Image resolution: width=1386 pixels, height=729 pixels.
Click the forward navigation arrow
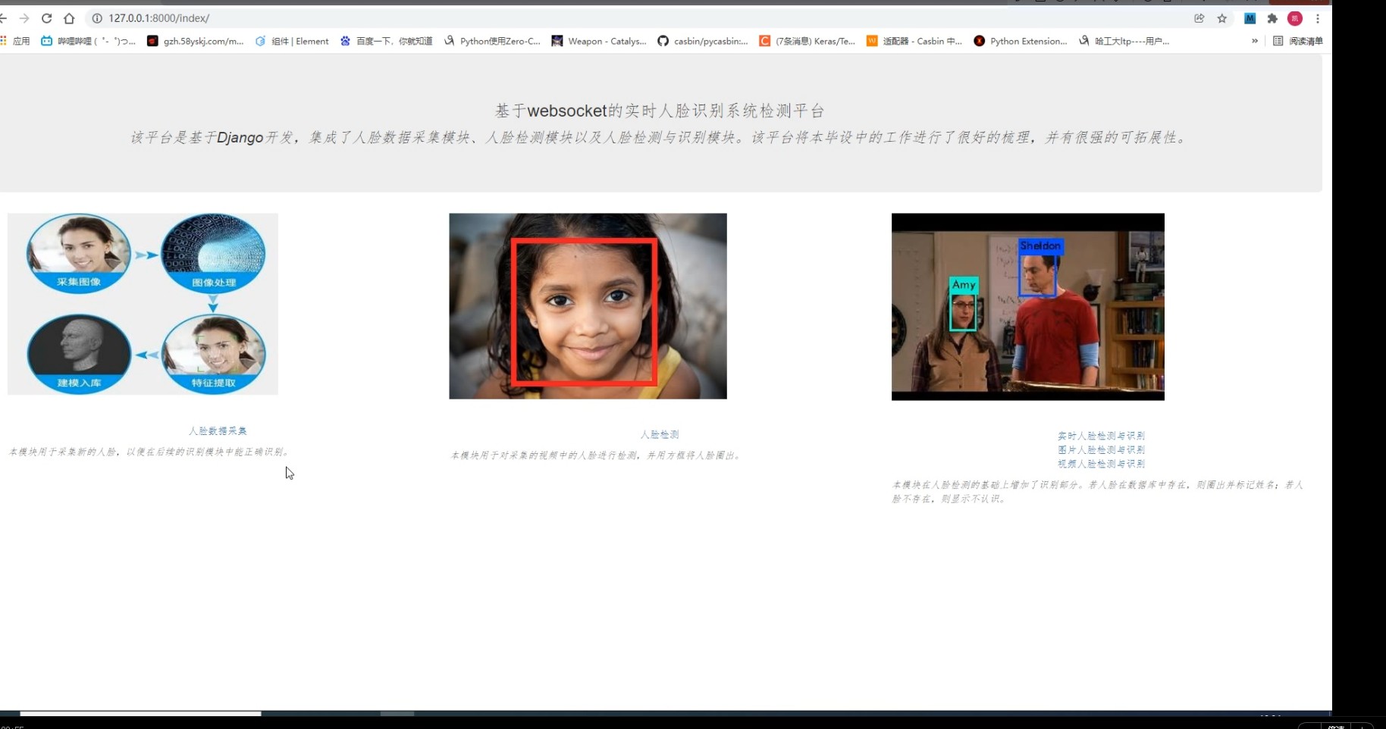pyautogui.click(x=24, y=18)
